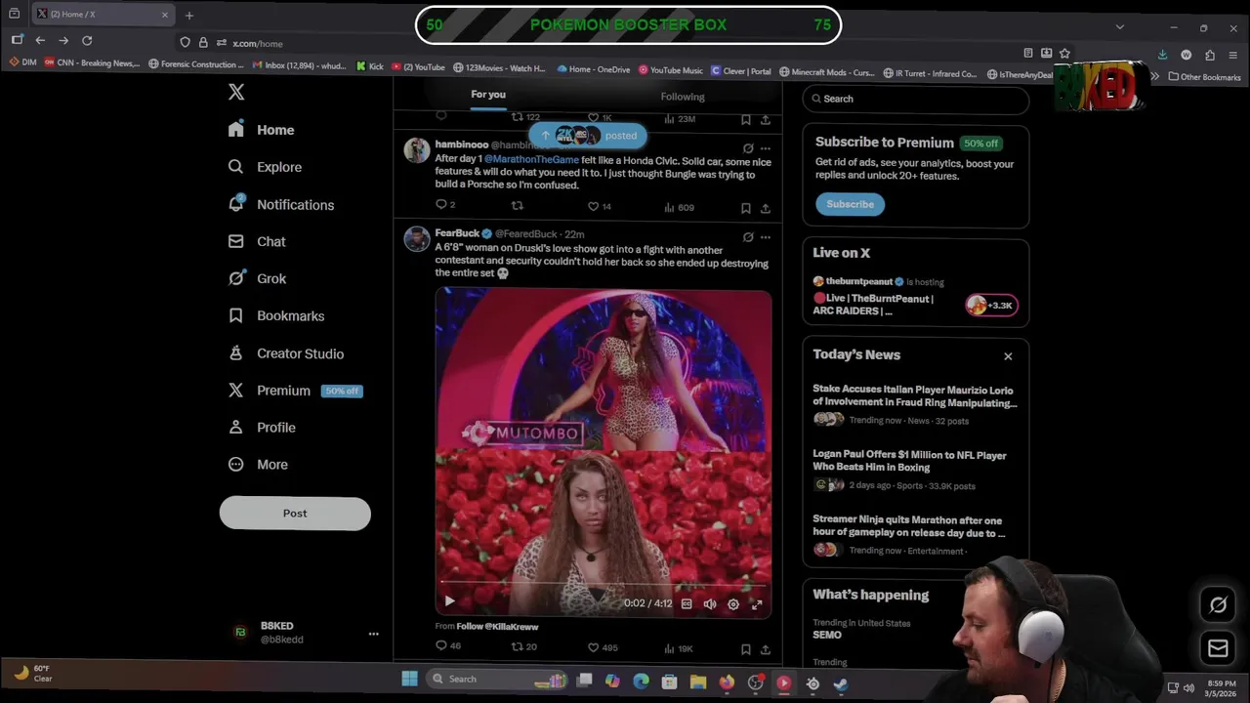Bookmark hambinooo's post

(x=746, y=207)
